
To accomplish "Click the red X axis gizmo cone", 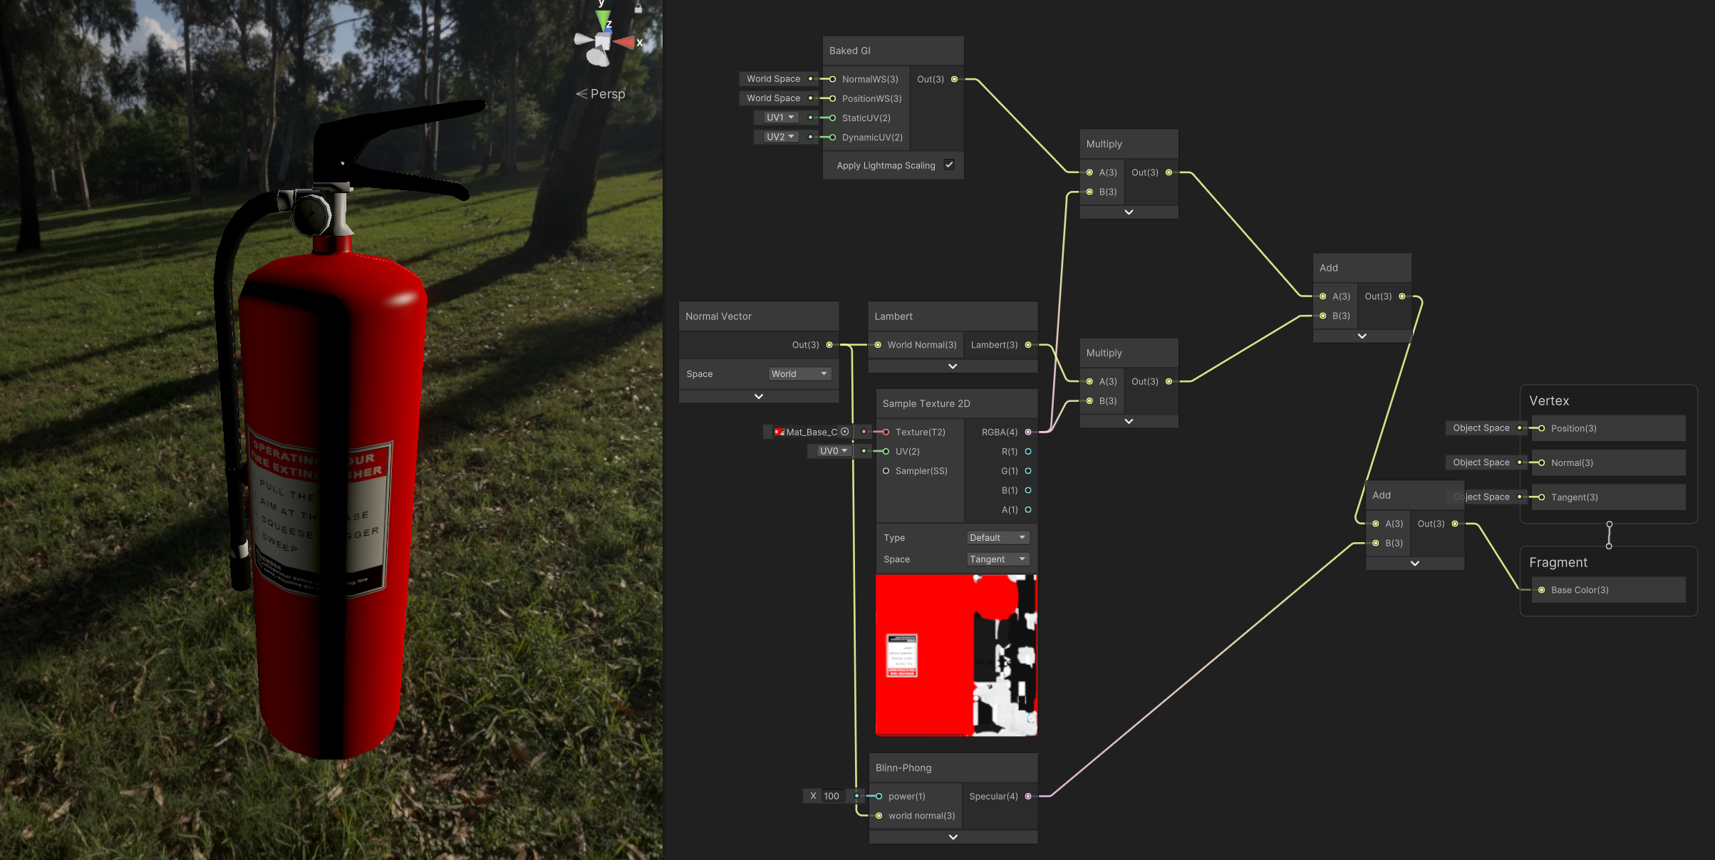I will pos(625,43).
